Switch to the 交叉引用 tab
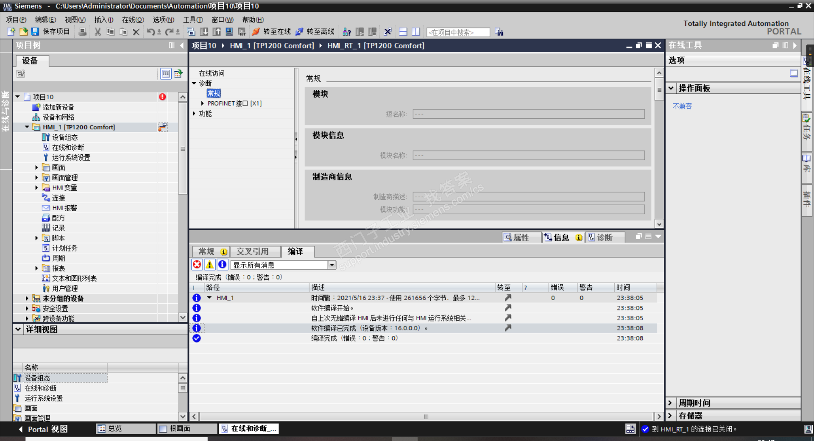 (x=256, y=251)
